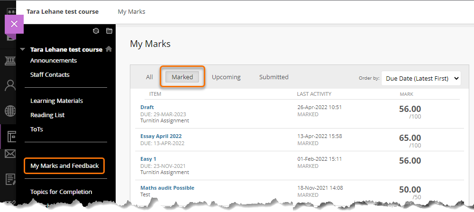Click the Tara Lehane test course menu heading
The height and width of the screenshot is (212, 474).
click(x=66, y=49)
